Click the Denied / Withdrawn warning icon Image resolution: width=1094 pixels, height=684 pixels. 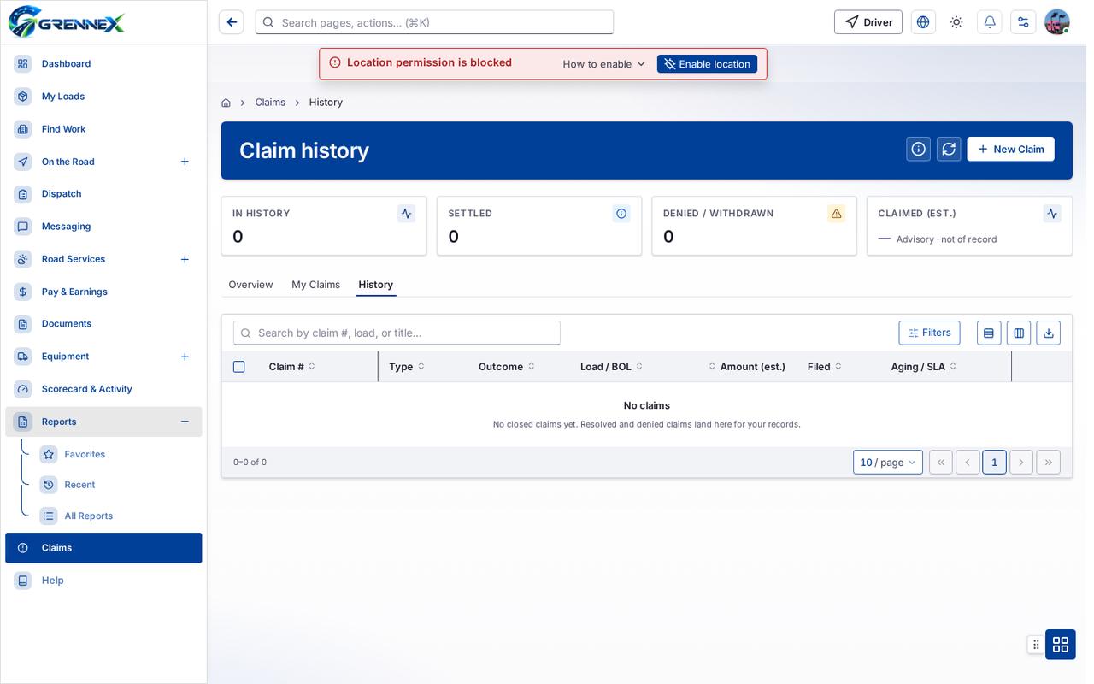click(837, 214)
